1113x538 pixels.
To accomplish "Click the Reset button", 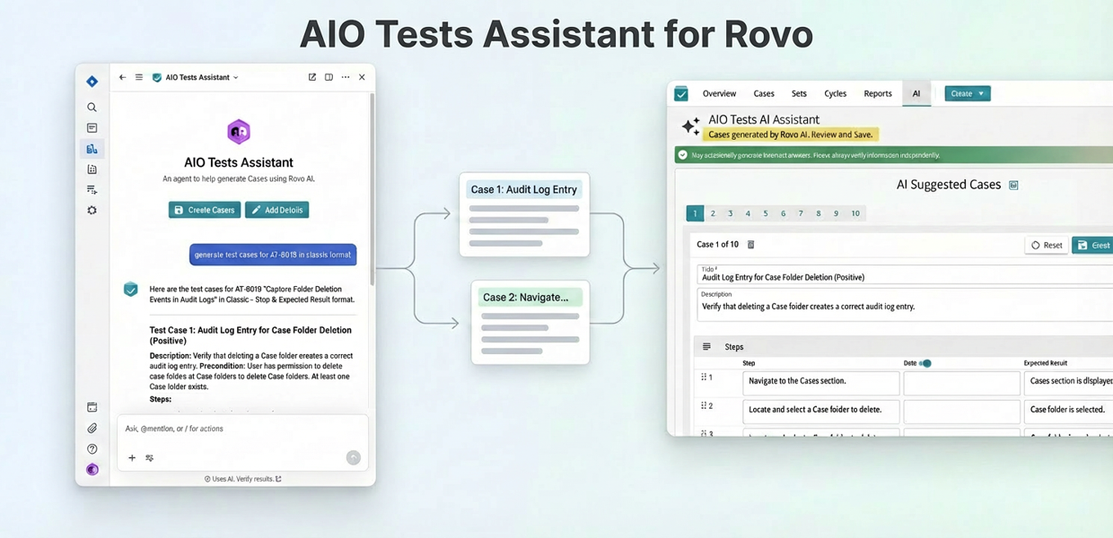I will (x=1047, y=245).
